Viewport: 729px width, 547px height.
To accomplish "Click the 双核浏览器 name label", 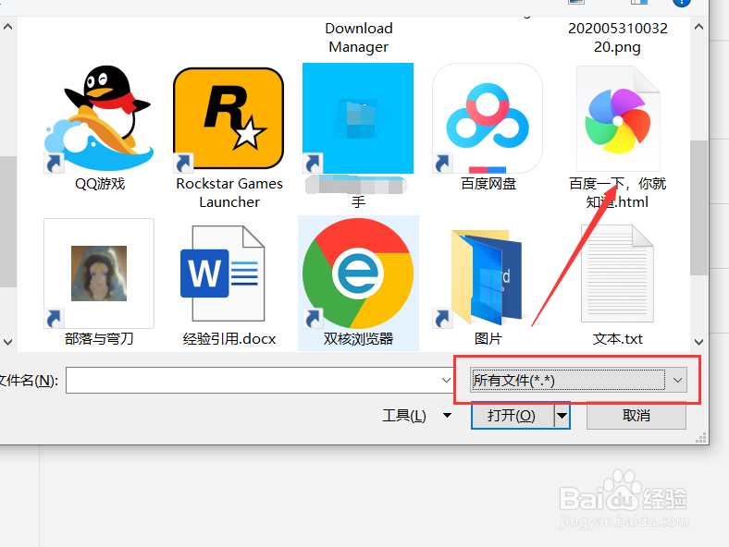I will tap(358, 339).
